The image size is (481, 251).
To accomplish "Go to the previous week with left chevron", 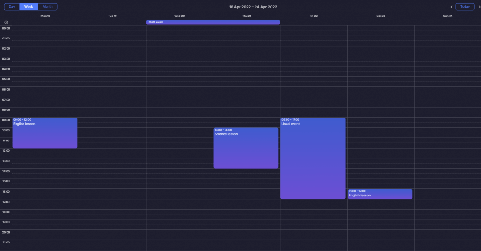I will (452, 7).
